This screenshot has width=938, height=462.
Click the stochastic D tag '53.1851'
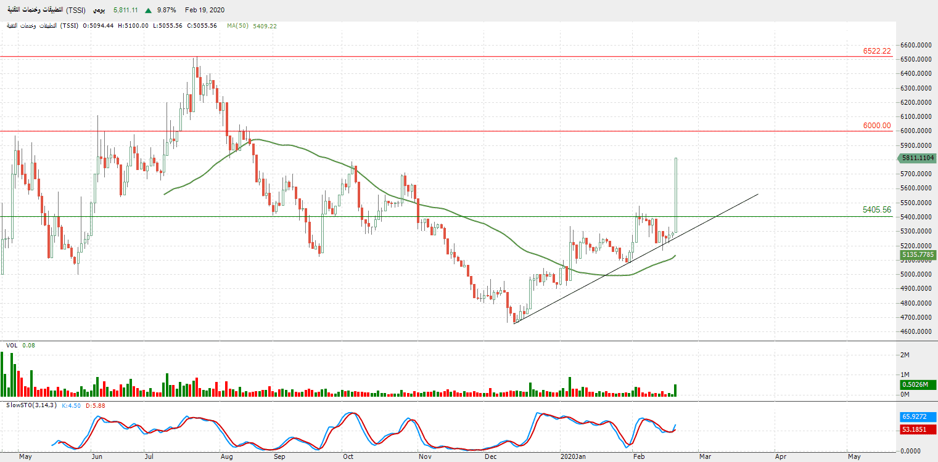click(x=917, y=429)
